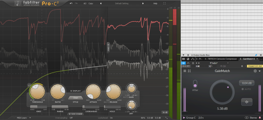The height and width of the screenshot is (120, 263).
Task: Collapse the DISPLAY section
Action: pyautogui.click(x=76, y=91)
